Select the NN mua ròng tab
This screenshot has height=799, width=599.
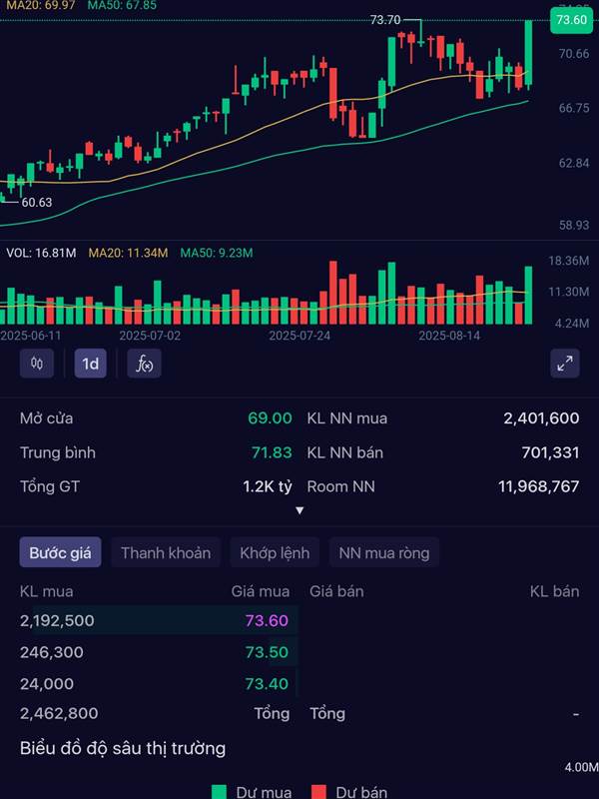pos(384,552)
